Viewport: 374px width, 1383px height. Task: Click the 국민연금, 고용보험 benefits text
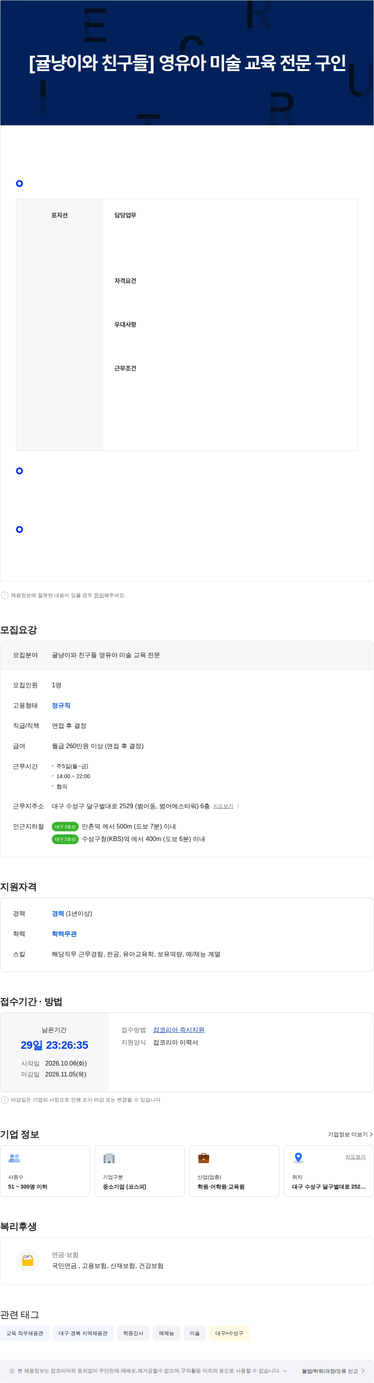(x=108, y=1265)
